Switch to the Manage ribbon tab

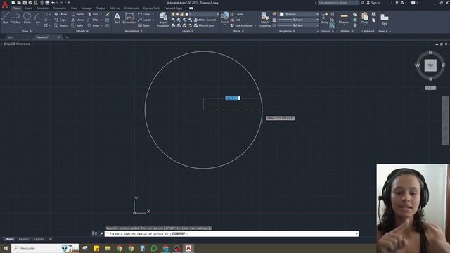[86, 8]
